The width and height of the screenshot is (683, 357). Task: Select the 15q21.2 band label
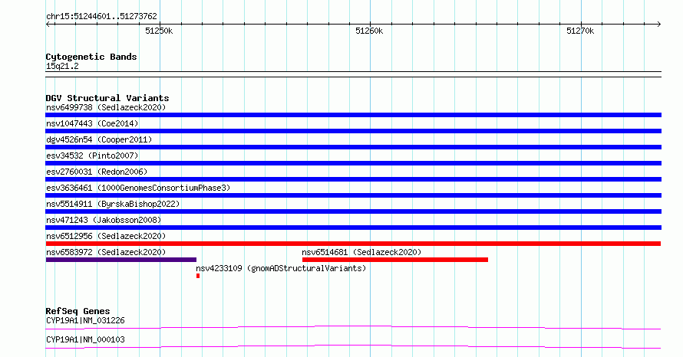tap(62, 66)
